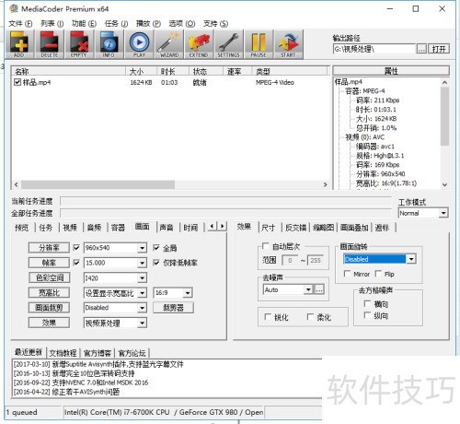Open the 播放 (P) menu

[148, 23]
